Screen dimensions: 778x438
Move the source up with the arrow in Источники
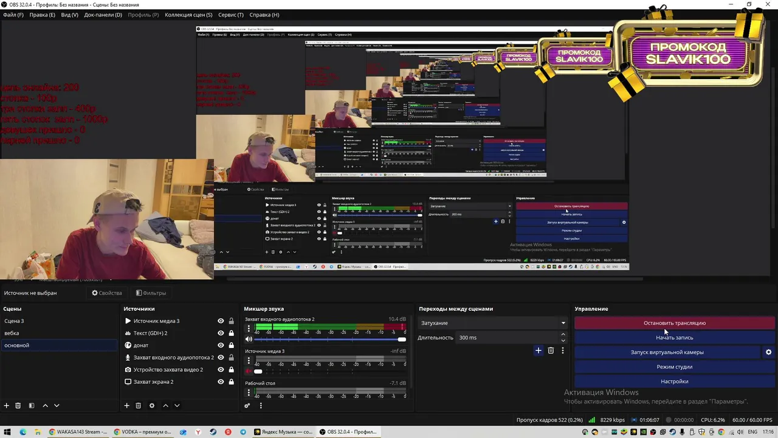pos(165,406)
